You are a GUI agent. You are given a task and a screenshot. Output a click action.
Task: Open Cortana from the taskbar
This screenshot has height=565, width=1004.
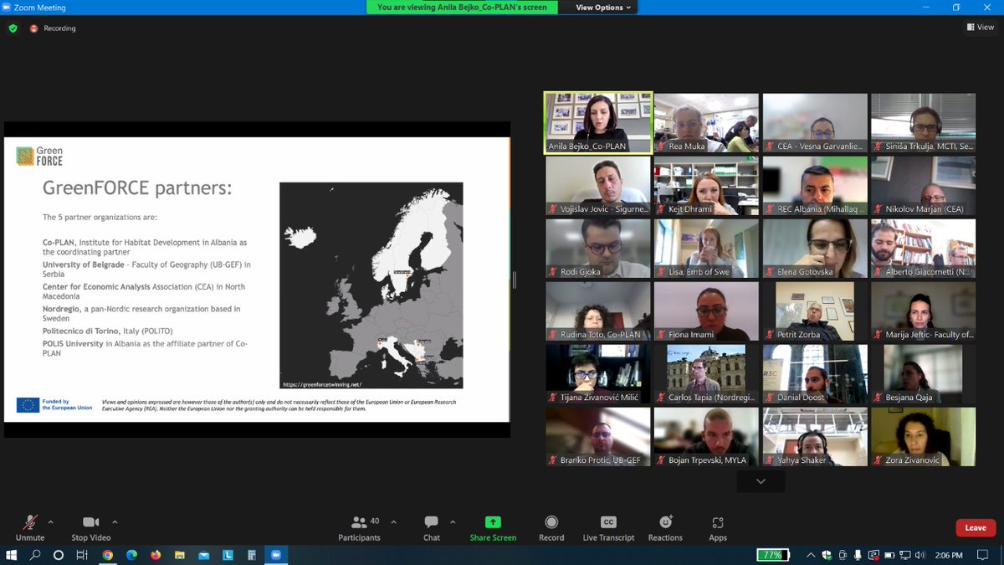point(59,554)
